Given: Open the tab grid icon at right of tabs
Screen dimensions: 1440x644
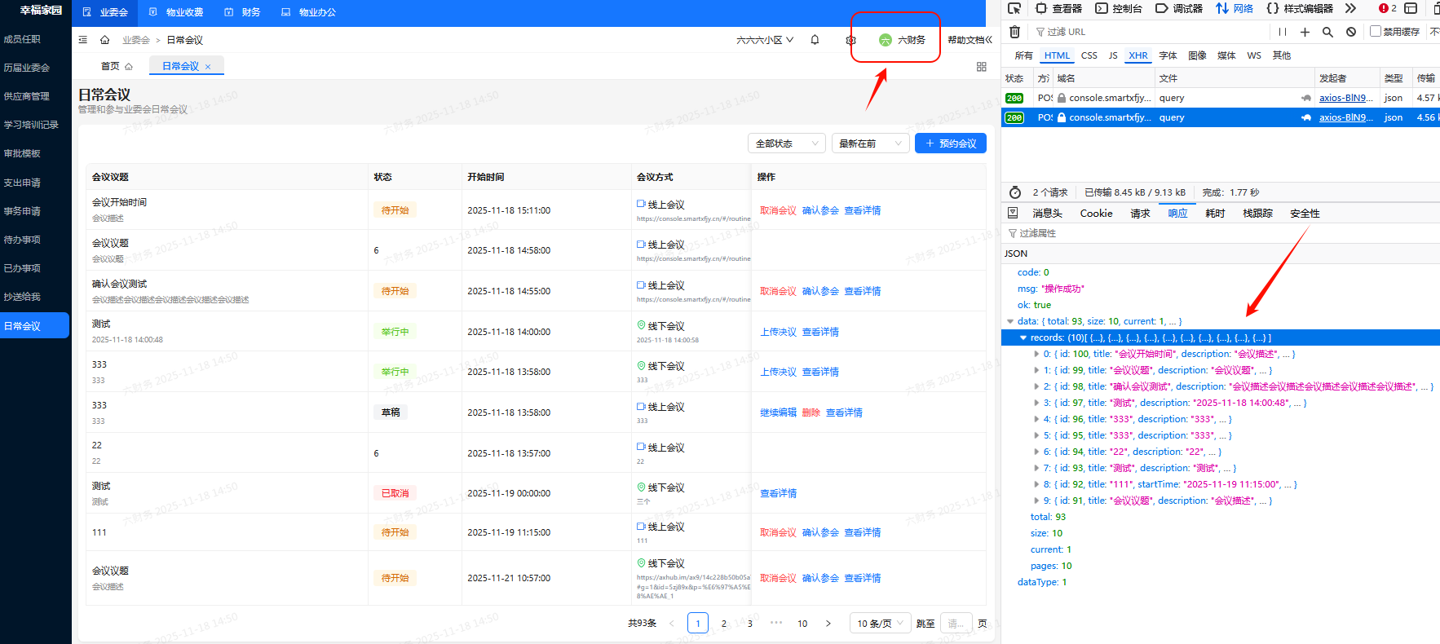Looking at the screenshot, I should tap(981, 67).
